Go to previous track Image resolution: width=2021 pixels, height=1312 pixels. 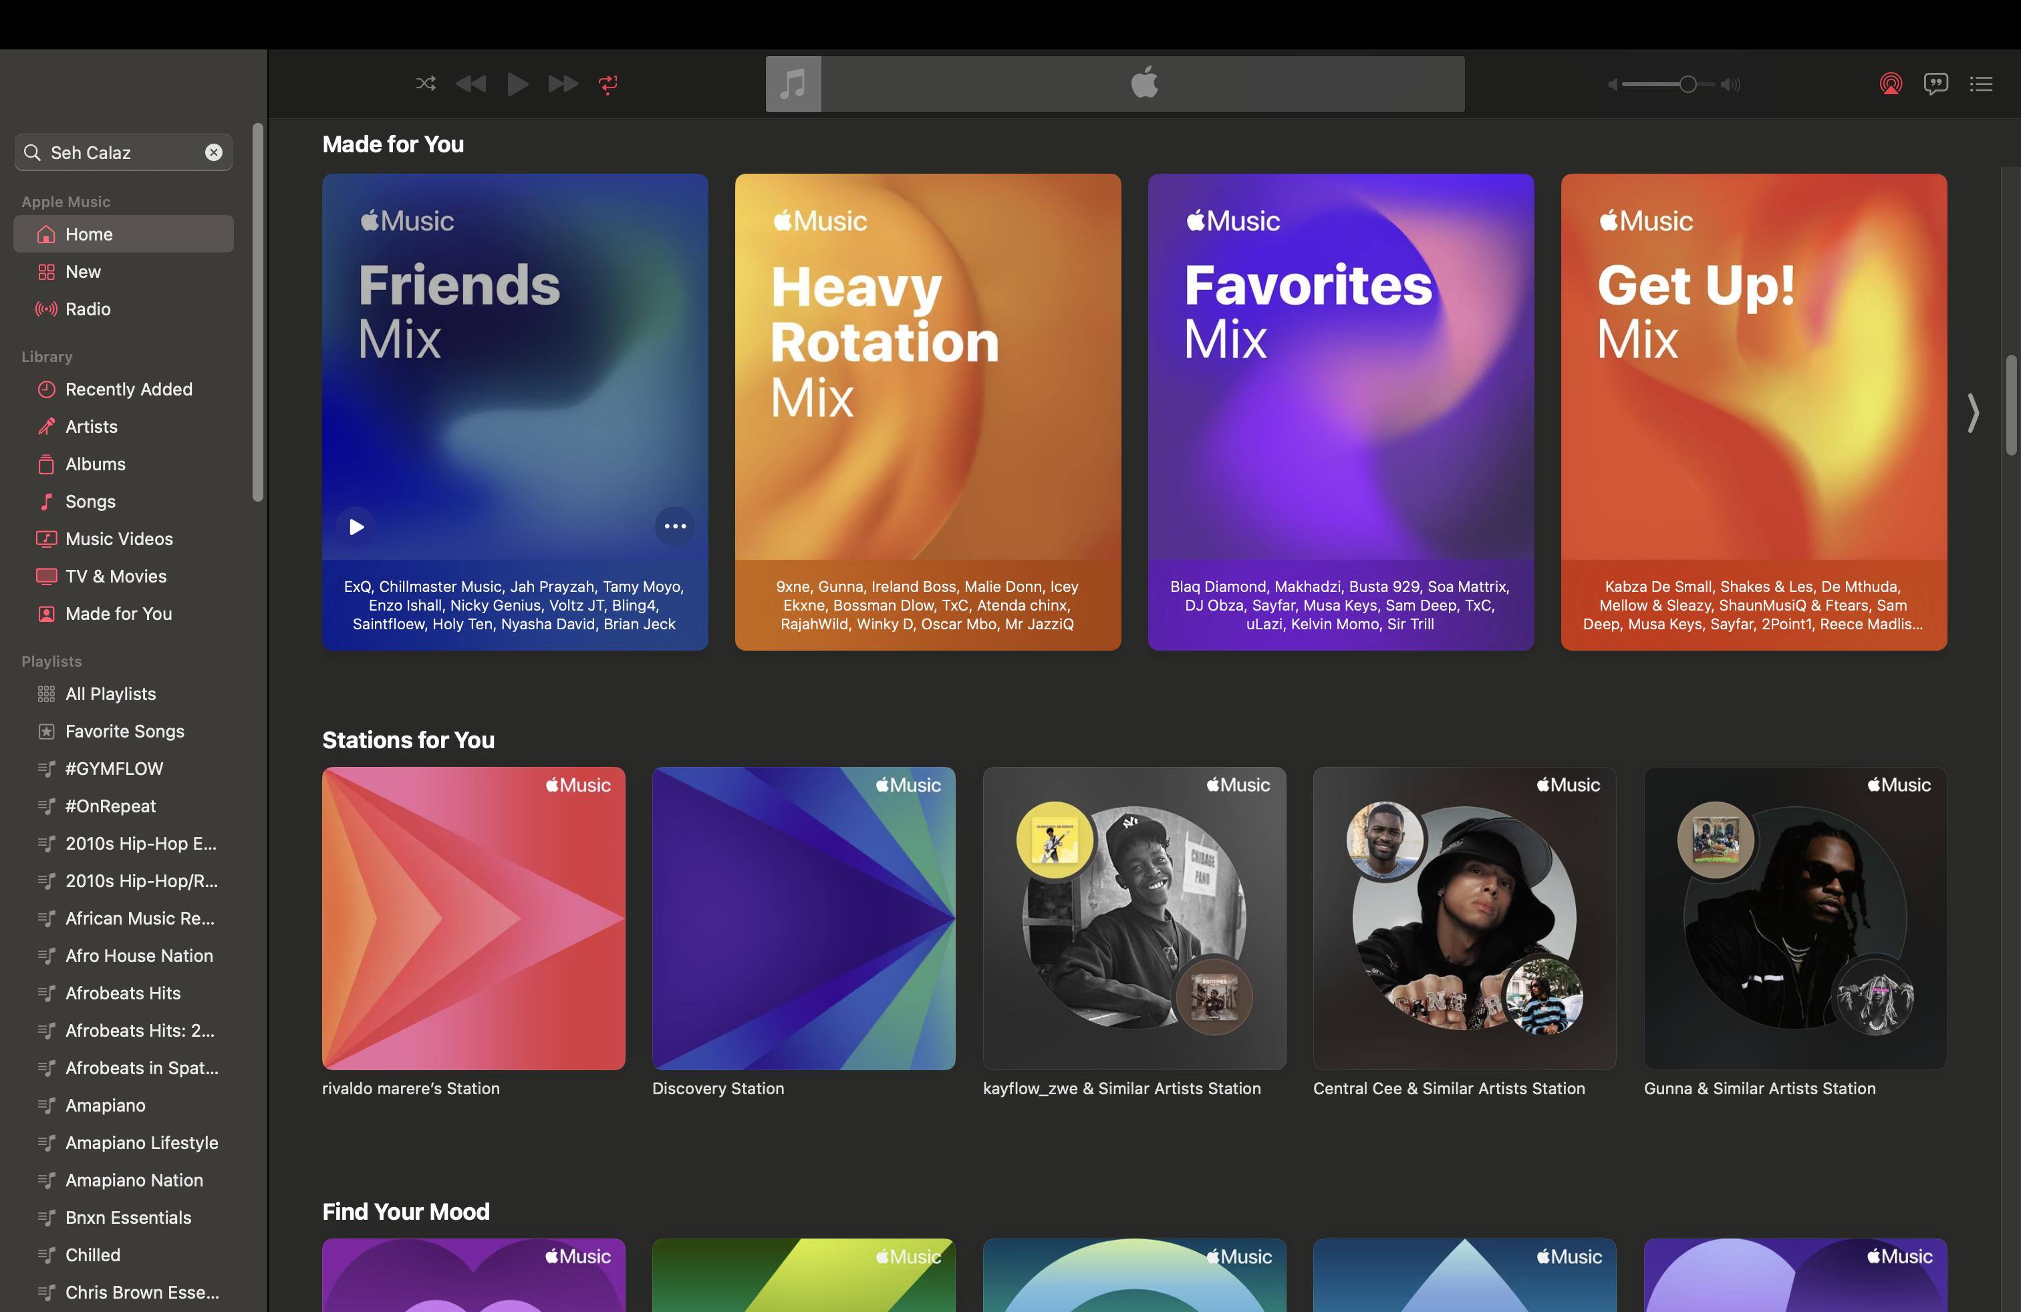(470, 83)
